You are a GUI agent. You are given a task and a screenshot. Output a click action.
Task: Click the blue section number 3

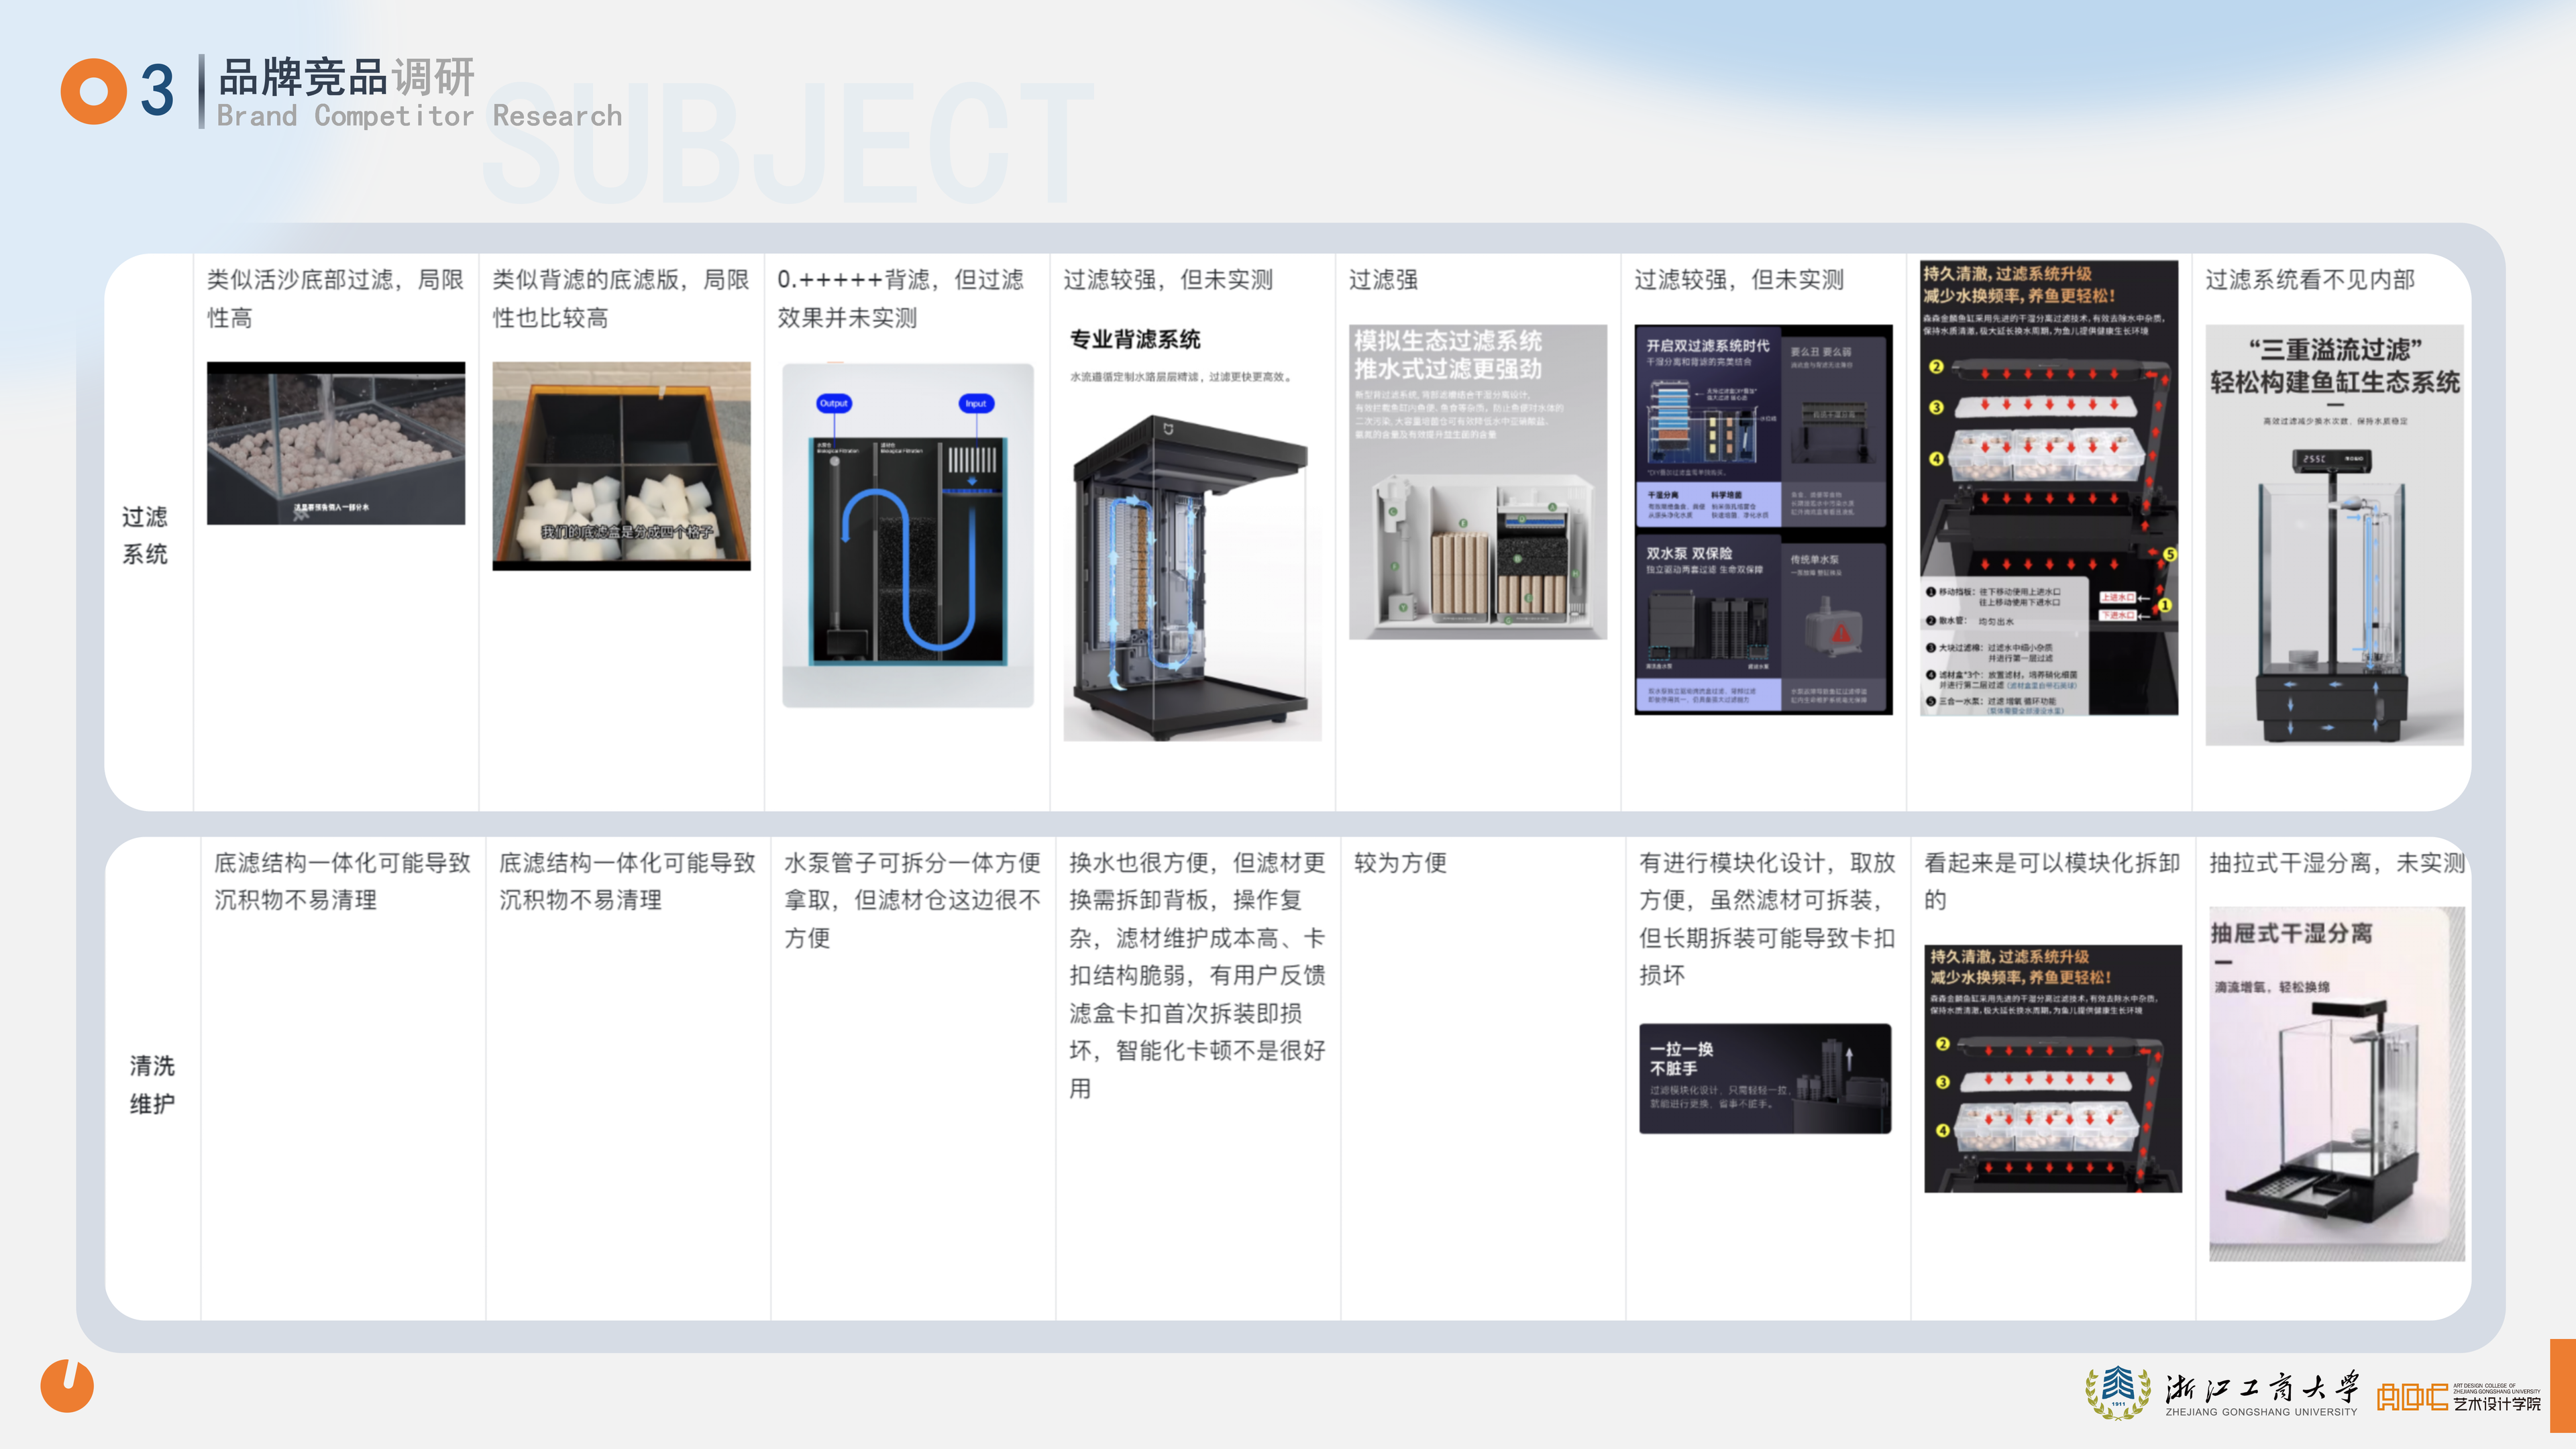coord(157,91)
